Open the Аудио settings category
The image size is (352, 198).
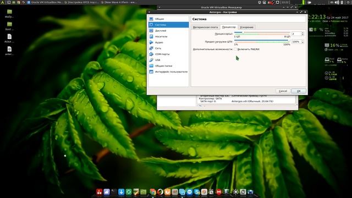coord(168,42)
